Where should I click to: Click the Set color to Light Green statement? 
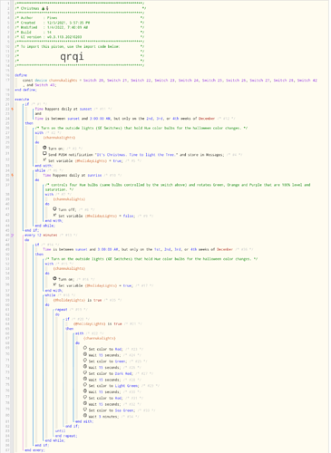(114, 386)
